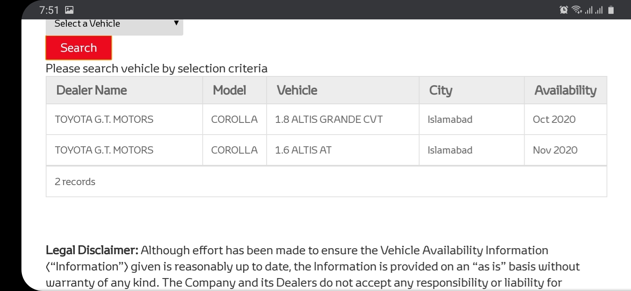Sort by Dealer Name column header
631x291 pixels.
92,90
